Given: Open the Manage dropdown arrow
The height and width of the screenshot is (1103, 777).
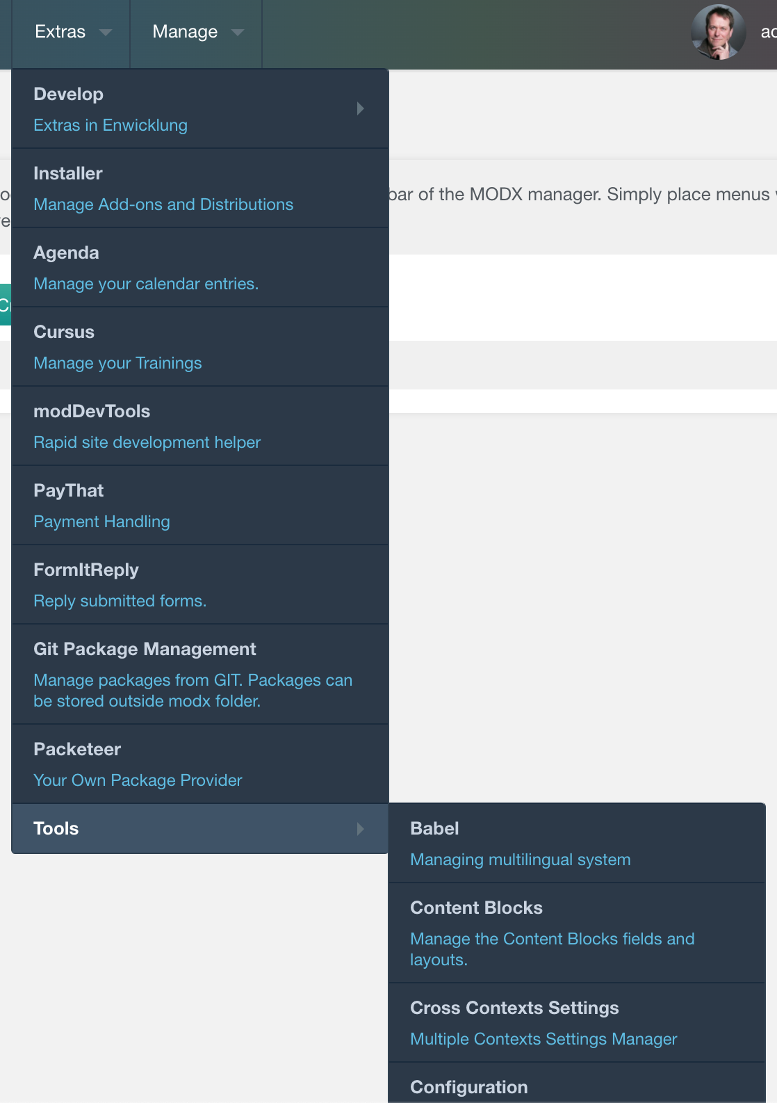Looking at the screenshot, I should pyautogui.click(x=238, y=32).
